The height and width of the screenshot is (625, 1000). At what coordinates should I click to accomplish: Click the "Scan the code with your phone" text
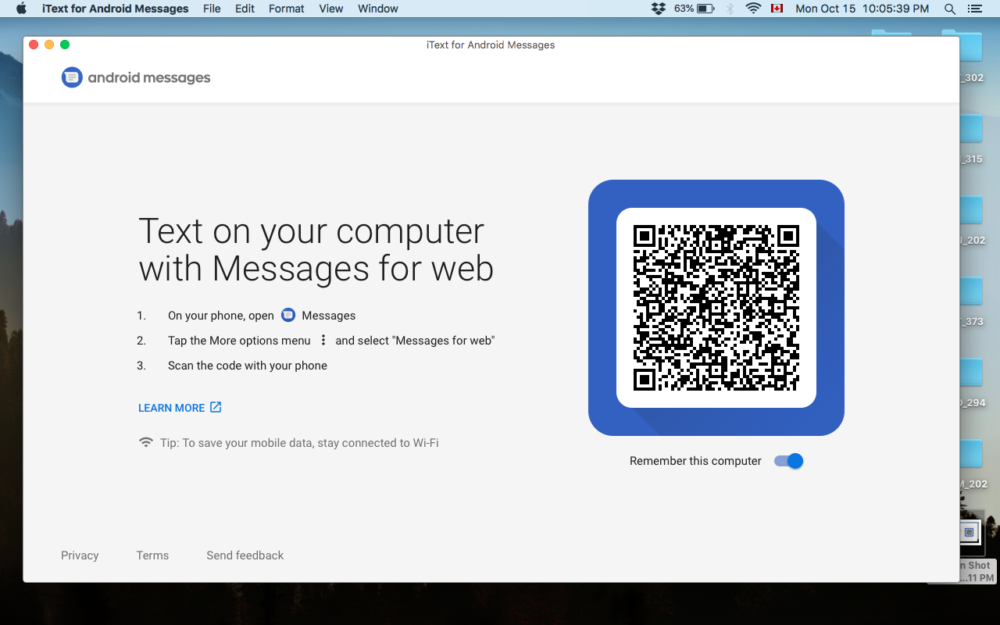tap(248, 366)
